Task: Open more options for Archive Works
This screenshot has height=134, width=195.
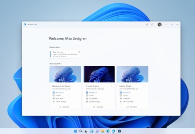Action: point(145,86)
